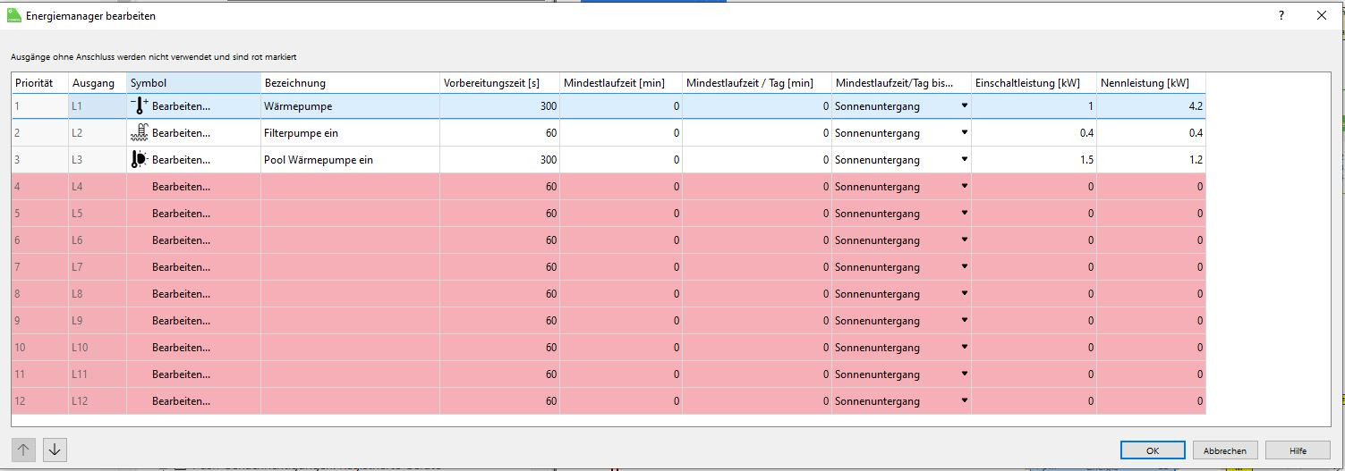1345x471 pixels.
Task: Open the question mark help in title bar
Action: 1281,15
